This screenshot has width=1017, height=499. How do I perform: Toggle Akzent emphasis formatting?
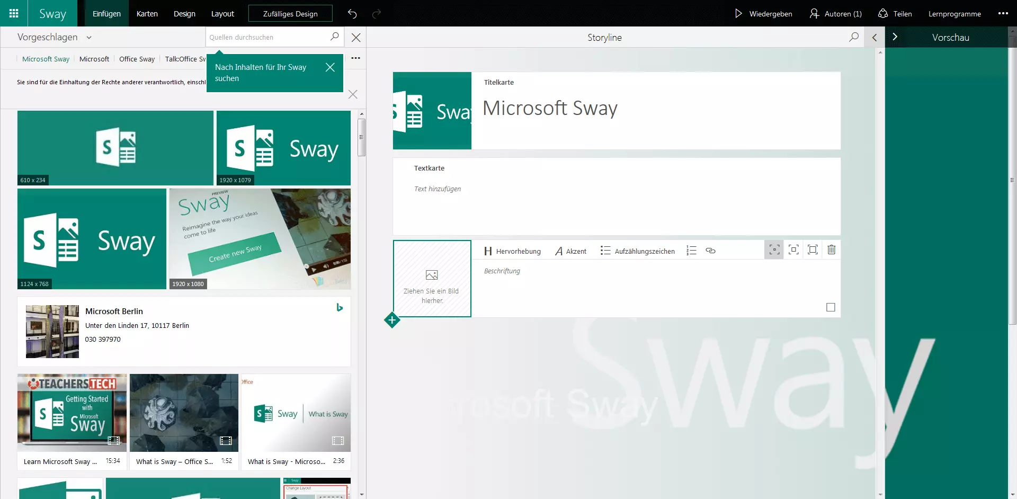click(570, 251)
